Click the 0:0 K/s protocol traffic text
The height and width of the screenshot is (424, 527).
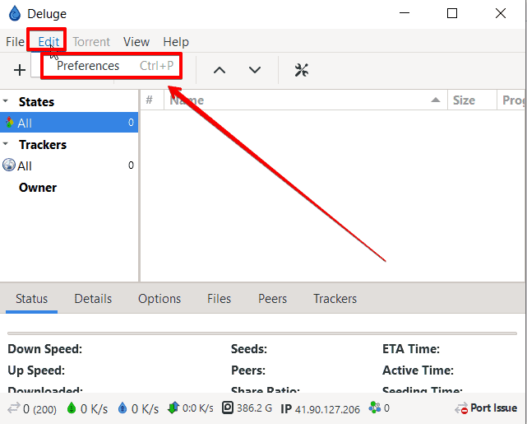198,408
